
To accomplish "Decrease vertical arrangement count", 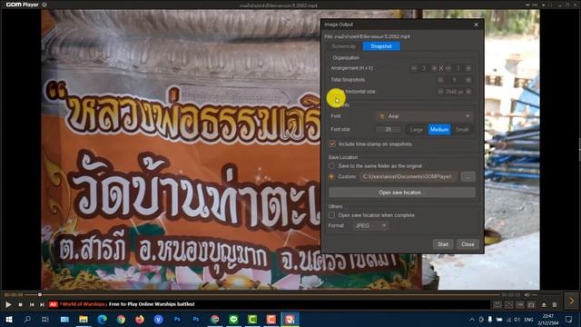I will point(448,69).
